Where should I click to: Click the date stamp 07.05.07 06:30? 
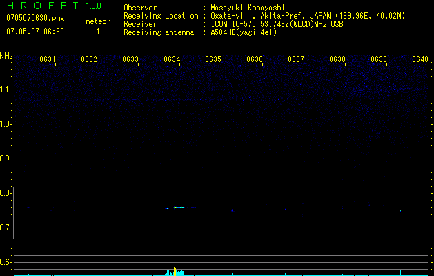35,32
